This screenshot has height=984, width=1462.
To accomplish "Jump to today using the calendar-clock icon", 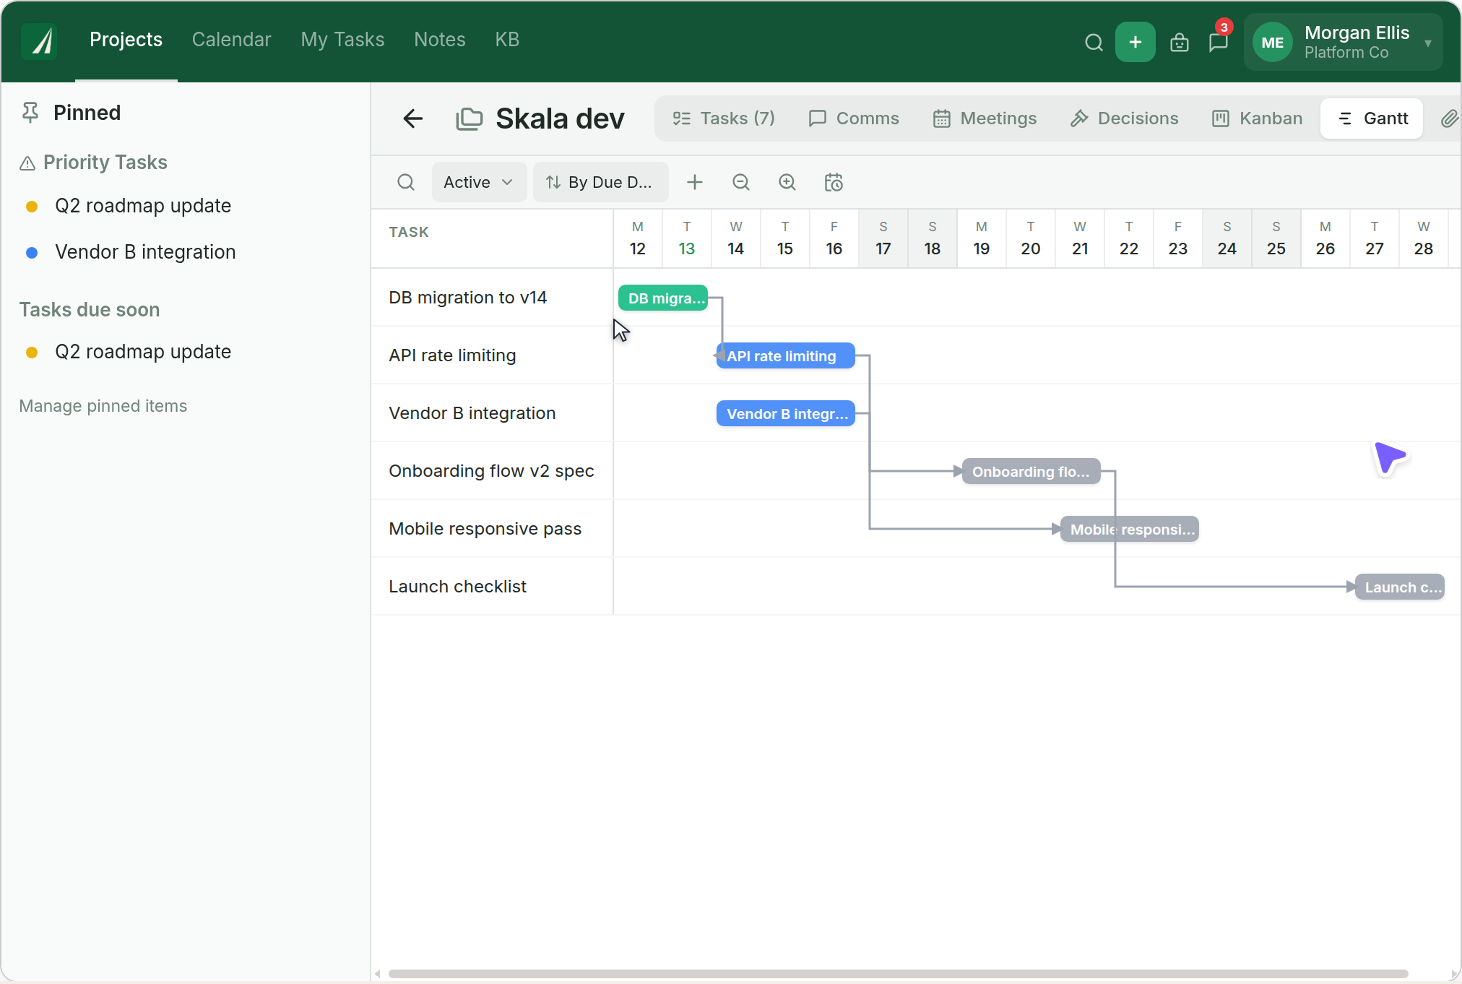I will click(x=834, y=182).
